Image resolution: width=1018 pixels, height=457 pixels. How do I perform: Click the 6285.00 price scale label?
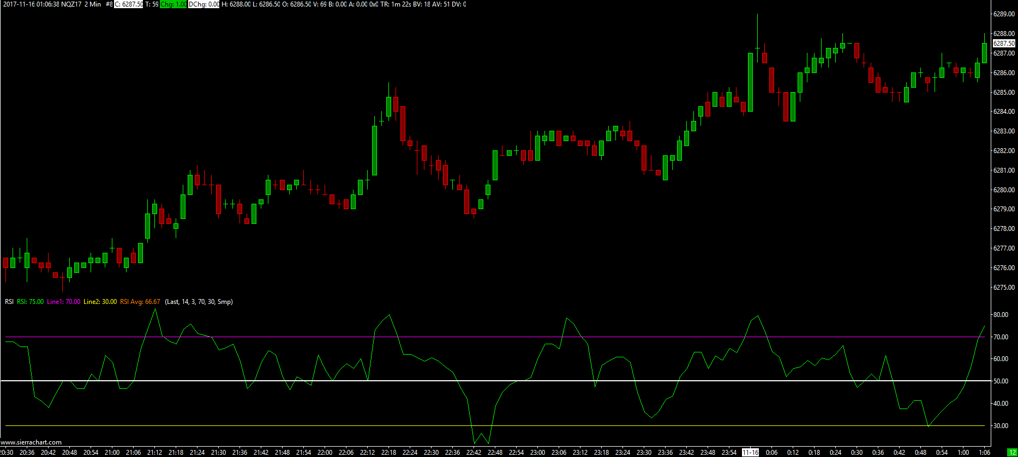coord(1004,93)
